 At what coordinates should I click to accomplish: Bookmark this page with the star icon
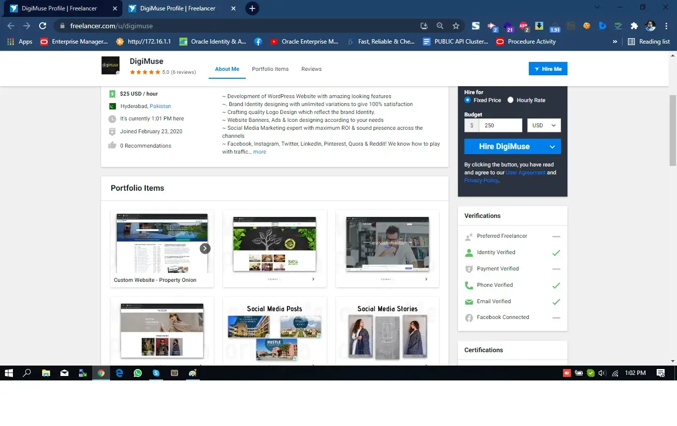click(x=455, y=26)
